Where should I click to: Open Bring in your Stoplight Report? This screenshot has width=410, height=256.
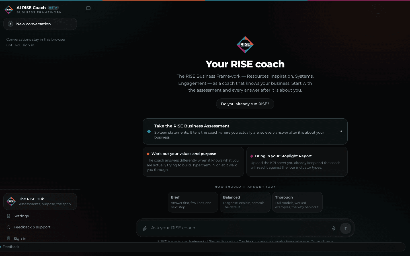point(297,162)
